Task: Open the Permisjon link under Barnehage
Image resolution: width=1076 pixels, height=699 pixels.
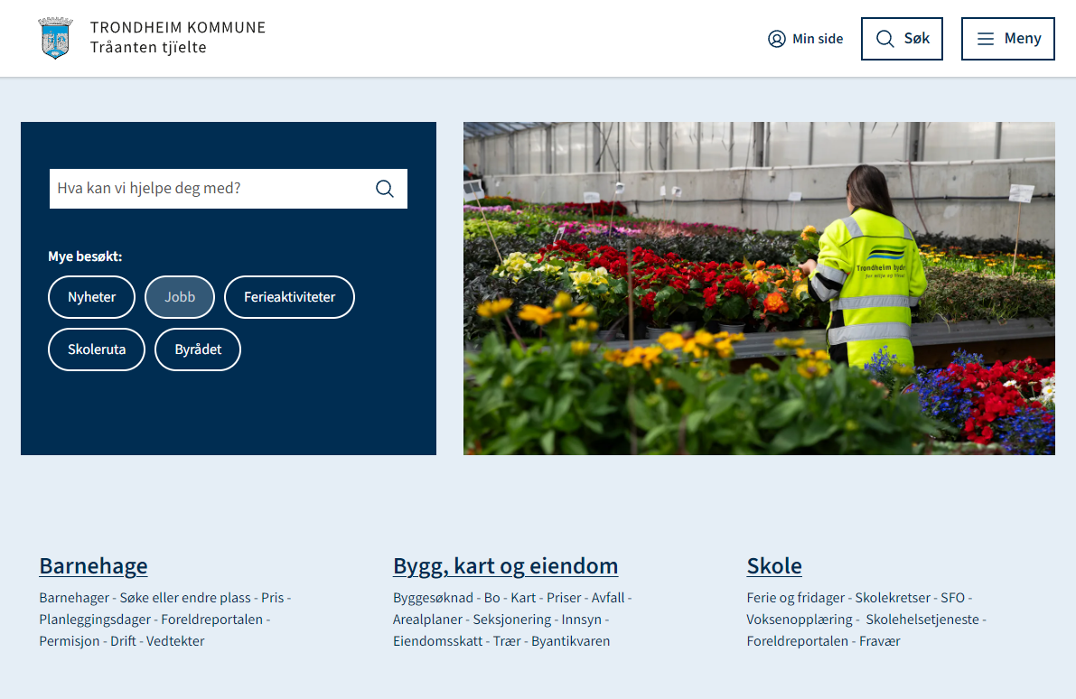Action: pyautogui.click(x=70, y=641)
